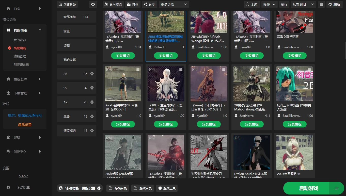Open the 存档目录 archive folder

pyautogui.click(x=117, y=188)
